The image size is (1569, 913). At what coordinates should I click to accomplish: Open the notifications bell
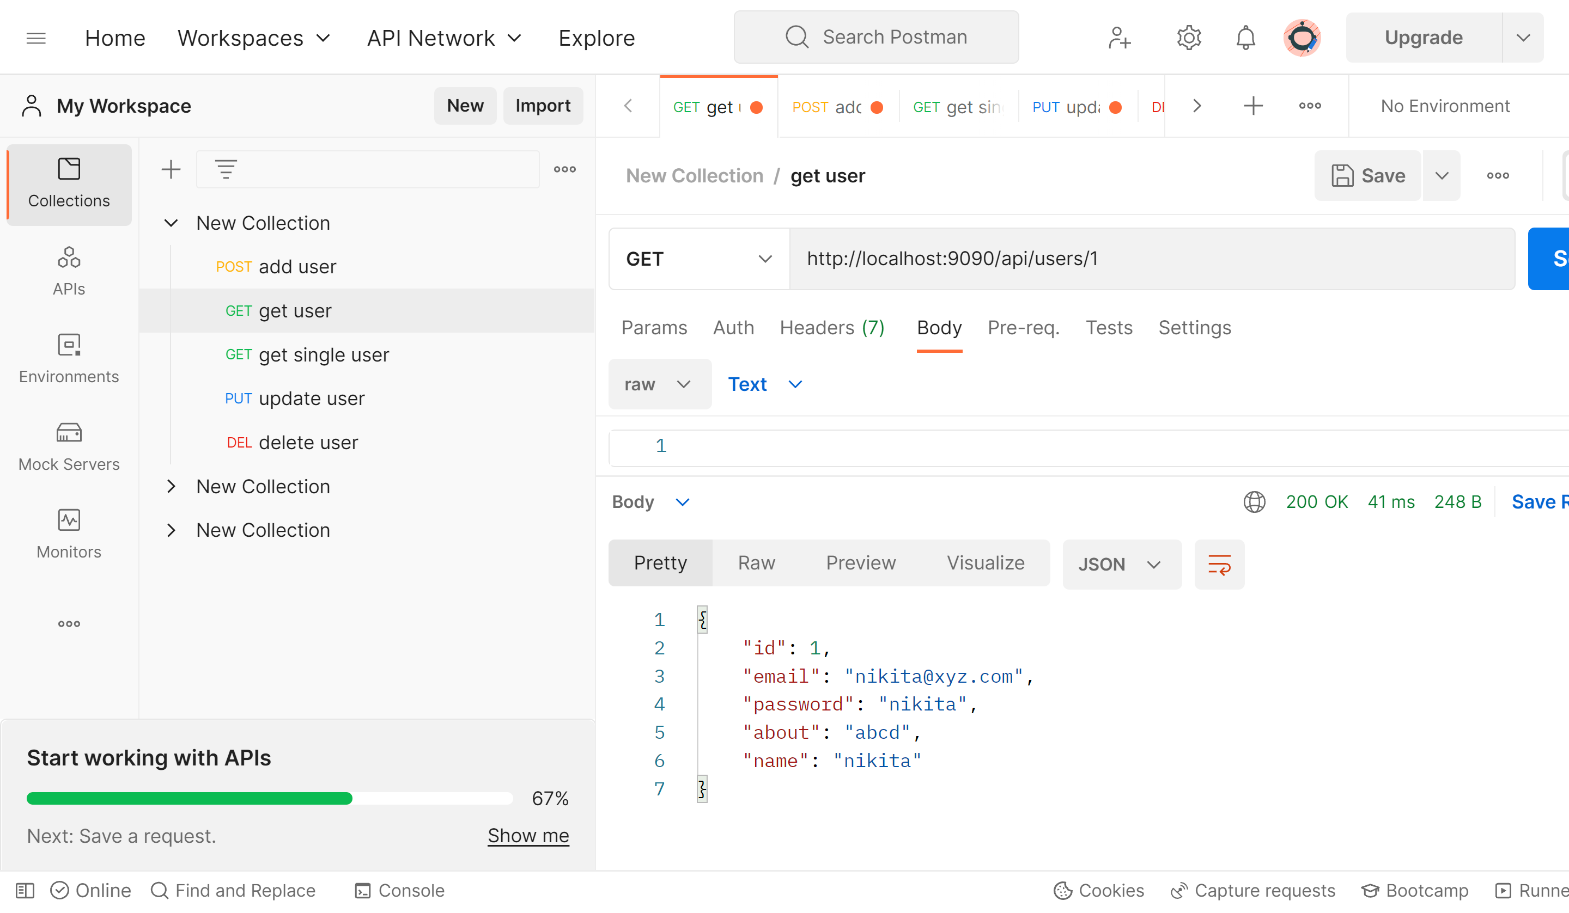pyautogui.click(x=1245, y=38)
